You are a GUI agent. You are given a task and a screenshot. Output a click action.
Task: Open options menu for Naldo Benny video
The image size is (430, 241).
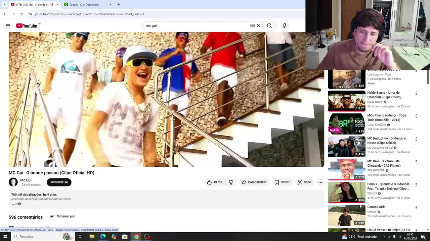(416, 93)
